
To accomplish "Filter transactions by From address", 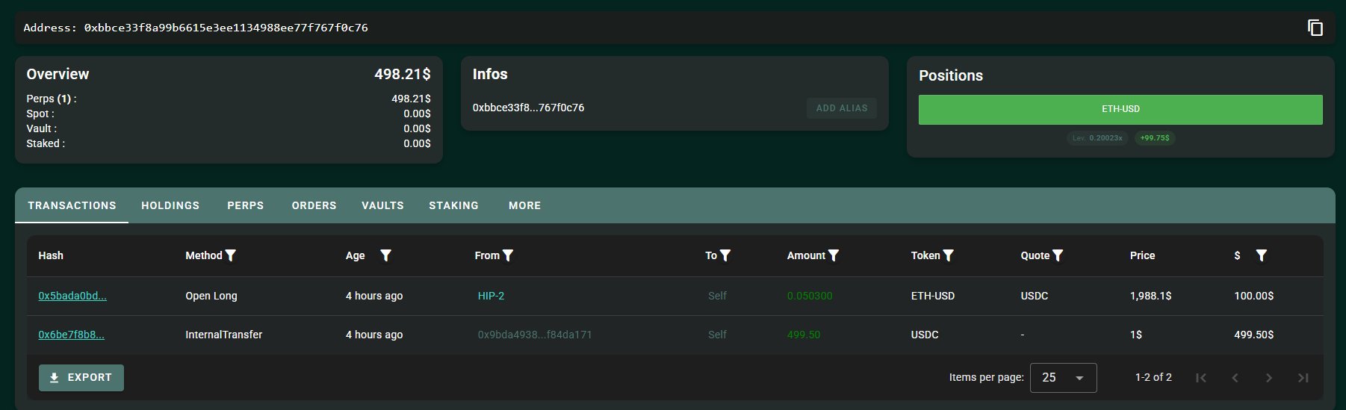I will (x=508, y=255).
